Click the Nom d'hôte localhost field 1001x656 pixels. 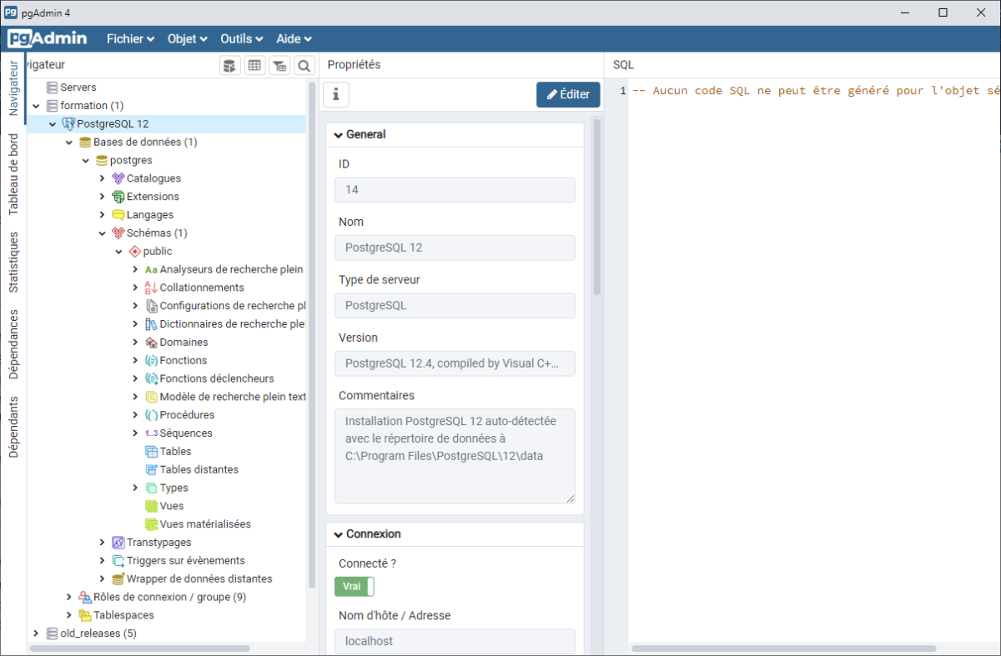point(455,640)
